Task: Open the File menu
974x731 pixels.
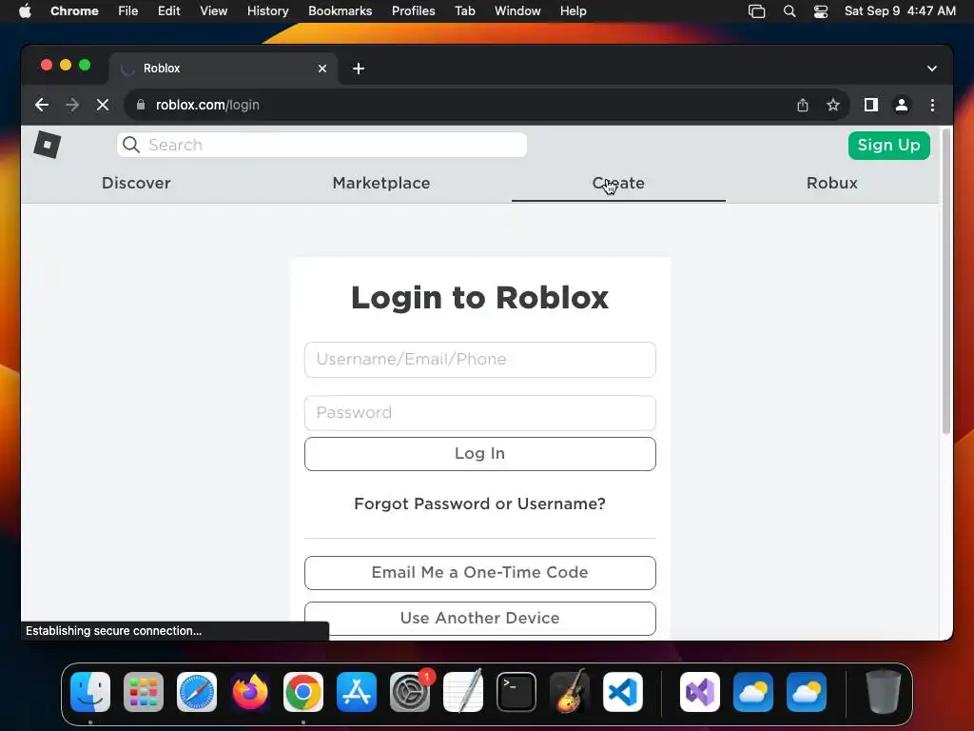Action: (128, 11)
